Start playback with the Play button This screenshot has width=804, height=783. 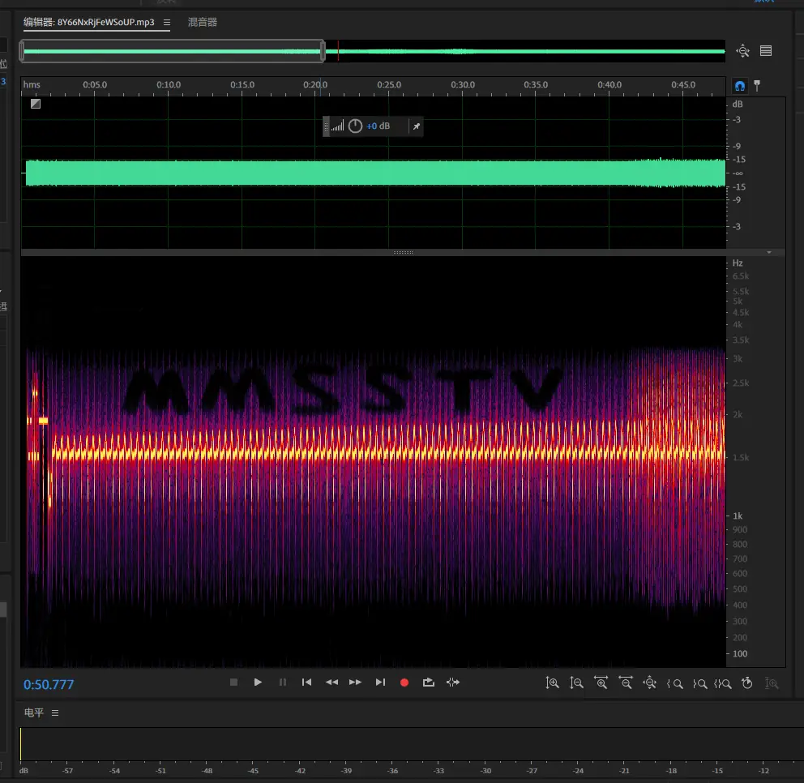click(258, 682)
